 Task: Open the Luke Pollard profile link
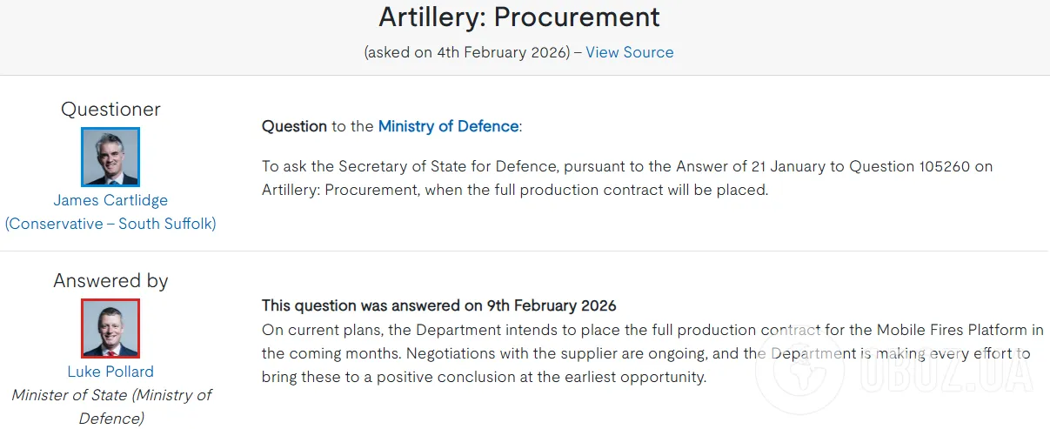110,372
